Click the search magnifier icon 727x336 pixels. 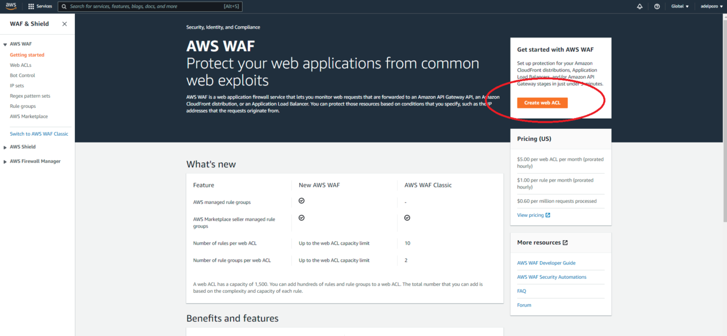(63, 6)
